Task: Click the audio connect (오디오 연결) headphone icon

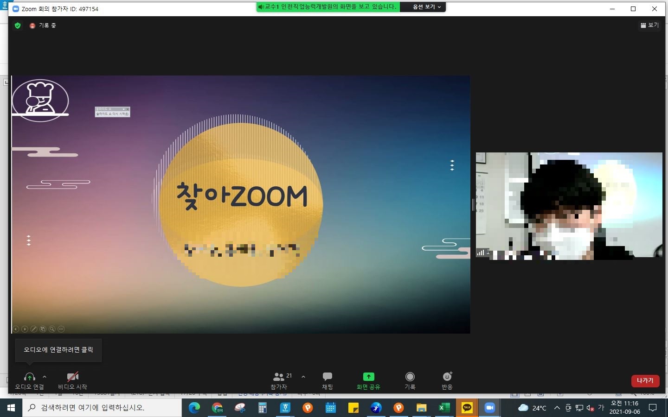Action: (x=29, y=377)
